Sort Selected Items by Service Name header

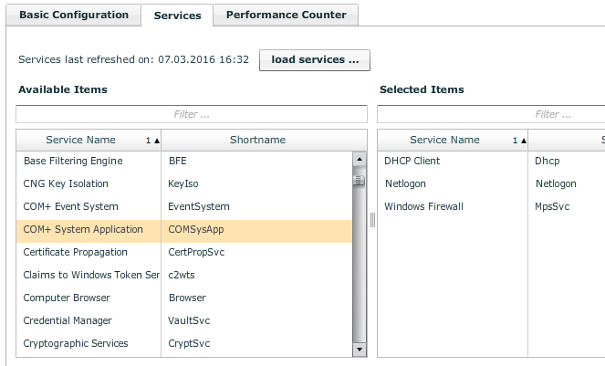point(444,140)
